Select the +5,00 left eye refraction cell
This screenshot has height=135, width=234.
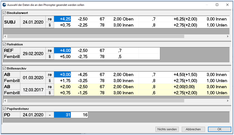[x=62, y=56]
